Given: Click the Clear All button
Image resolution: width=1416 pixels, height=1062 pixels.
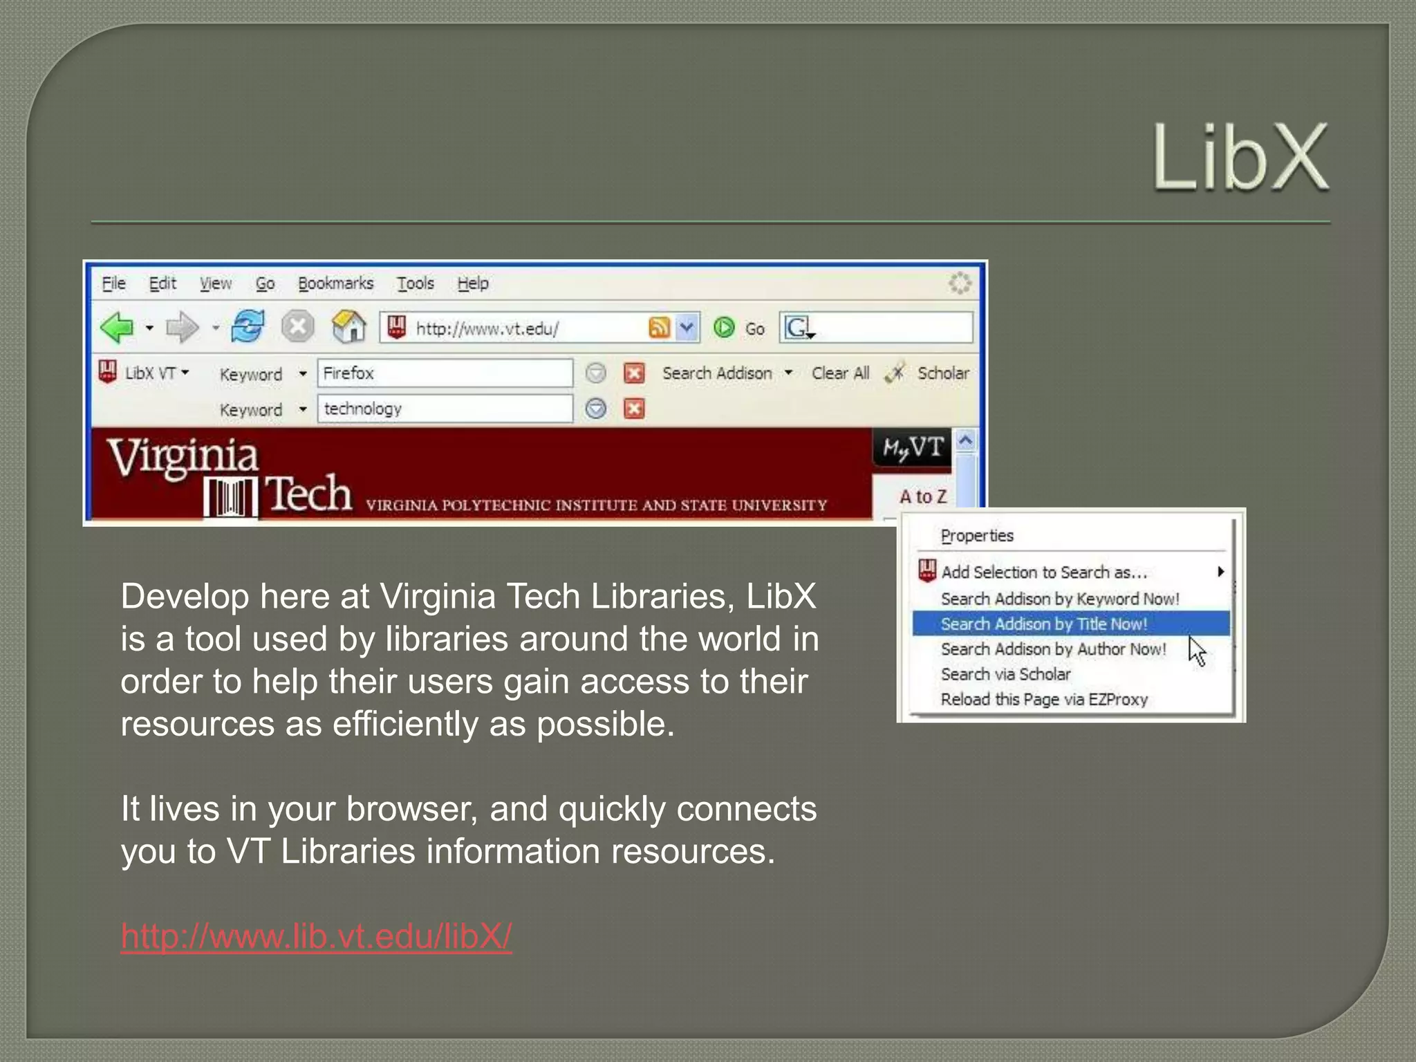Looking at the screenshot, I should [840, 373].
